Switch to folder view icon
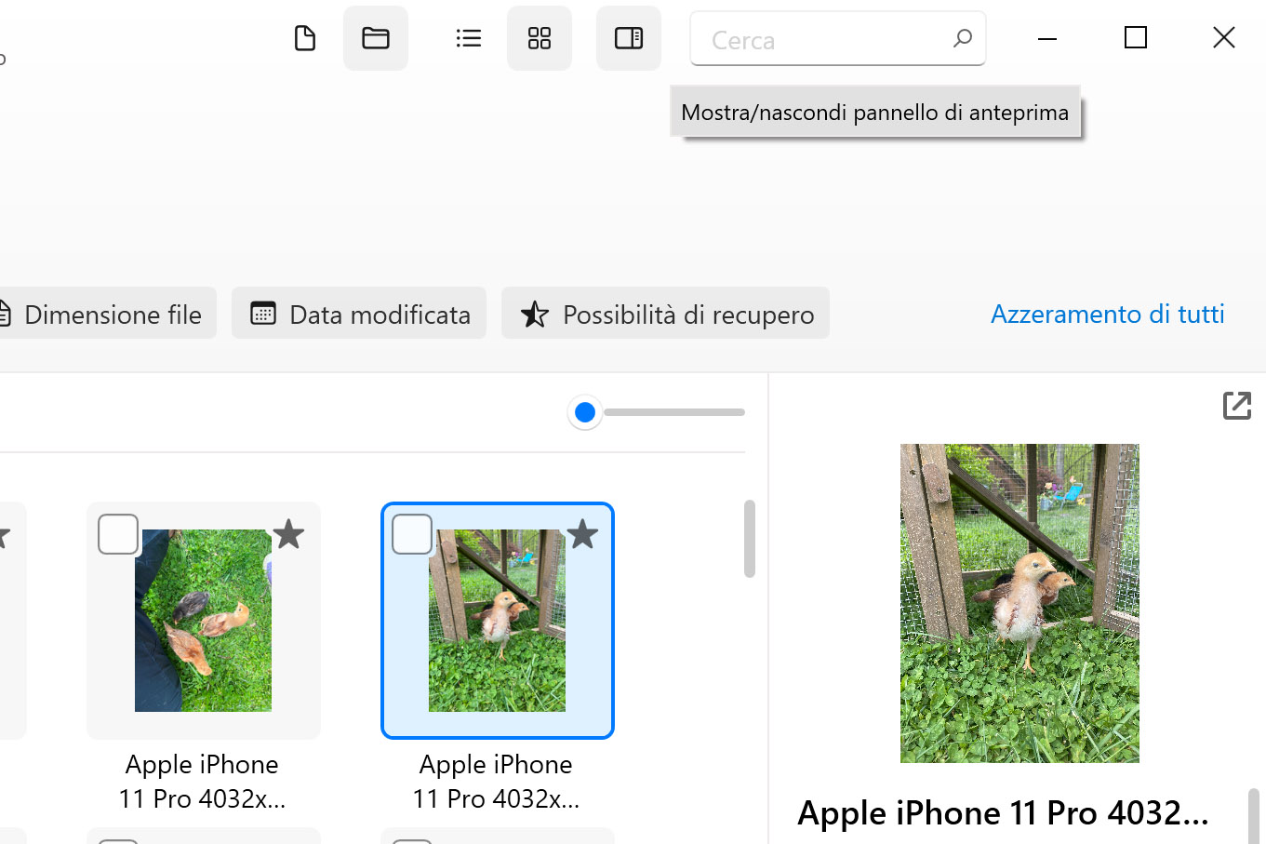This screenshot has width=1266, height=844. (x=376, y=38)
